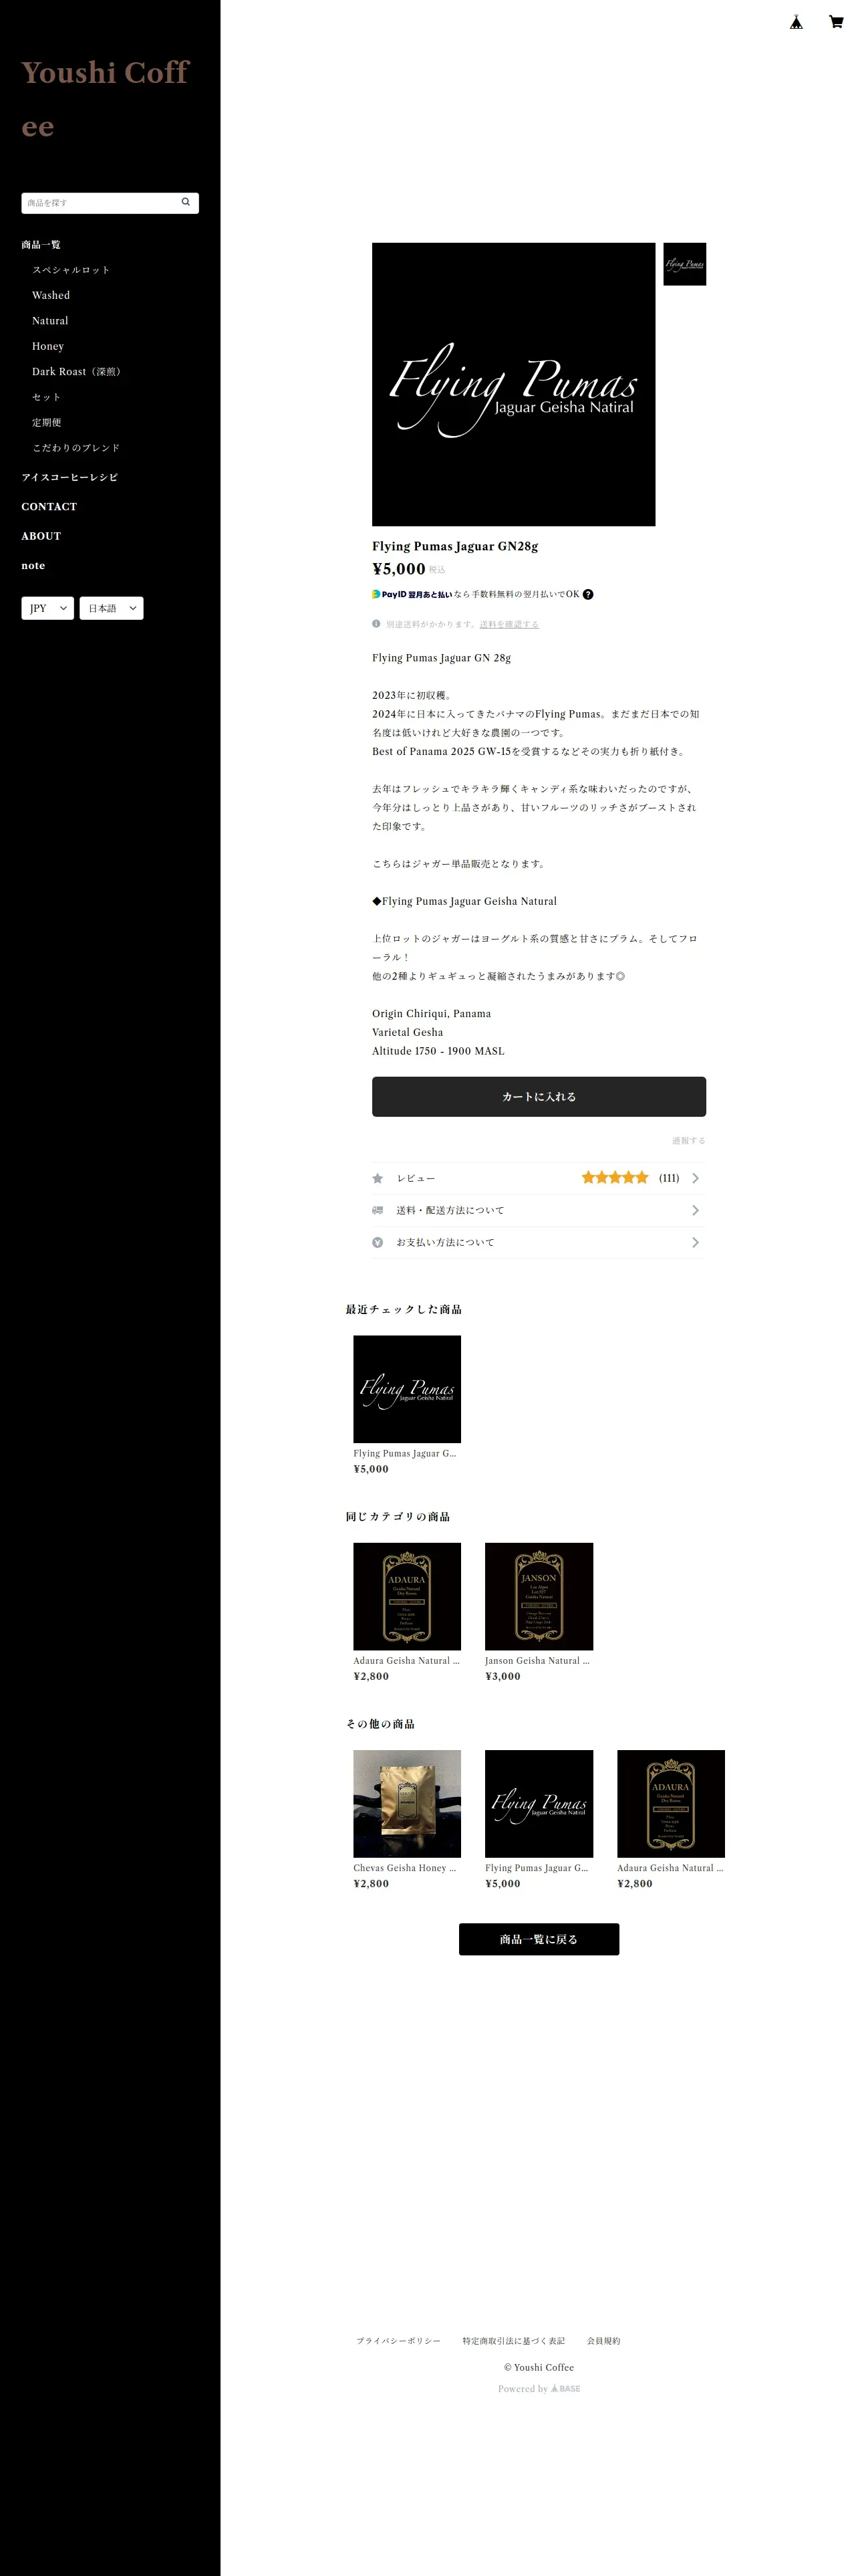Viewport: 858px width, 2576px height.
Task: Click the five-star rating display
Action: point(615,1178)
